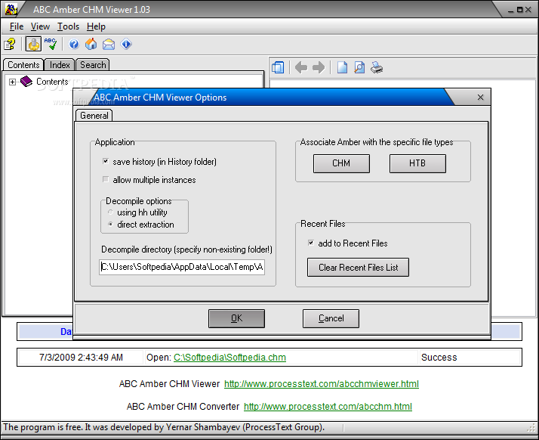Click the help document icon in main toolbar
539x440 pixels.
pos(10,44)
